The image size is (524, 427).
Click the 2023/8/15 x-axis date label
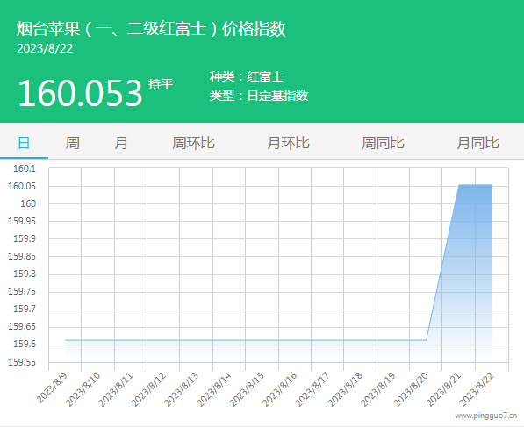pyautogui.click(x=248, y=389)
